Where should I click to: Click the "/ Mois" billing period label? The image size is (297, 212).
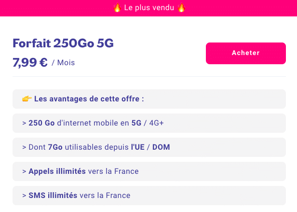click(x=63, y=63)
